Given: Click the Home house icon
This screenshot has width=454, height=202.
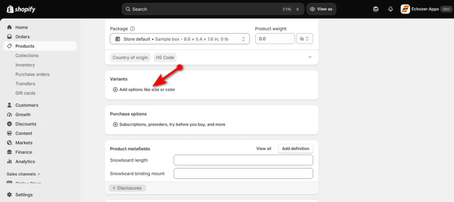Looking at the screenshot, I should coord(10,27).
